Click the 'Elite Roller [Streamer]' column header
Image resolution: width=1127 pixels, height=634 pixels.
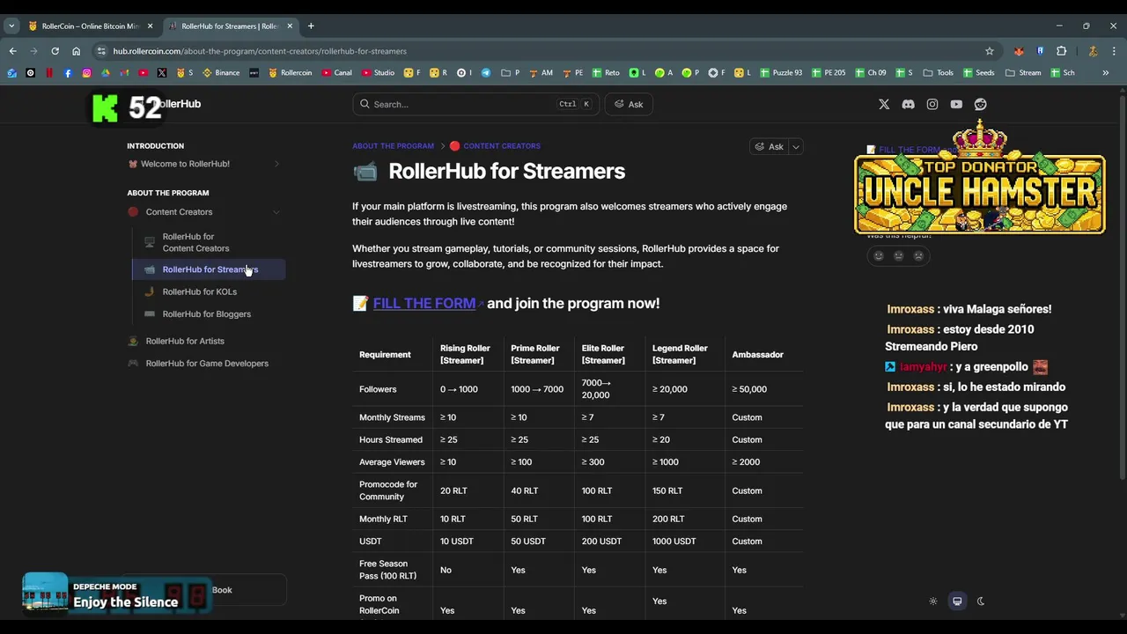click(603, 354)
